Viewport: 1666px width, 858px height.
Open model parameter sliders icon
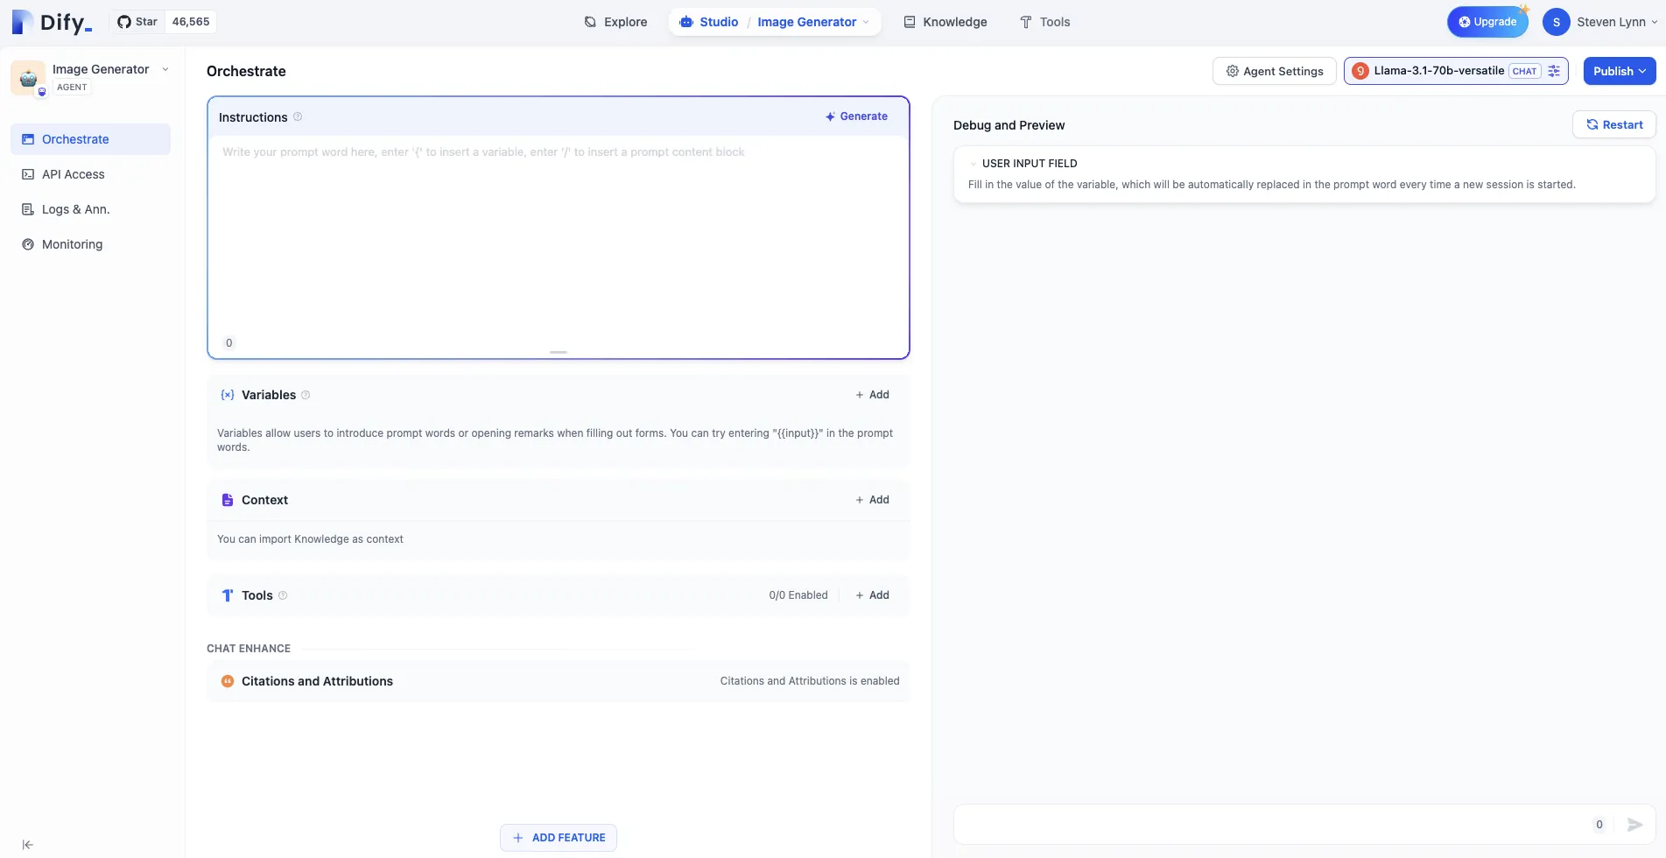[1554, 71]
